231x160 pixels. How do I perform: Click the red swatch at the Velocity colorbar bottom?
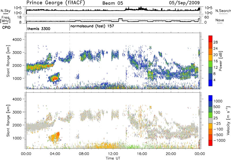coord(210,143)
